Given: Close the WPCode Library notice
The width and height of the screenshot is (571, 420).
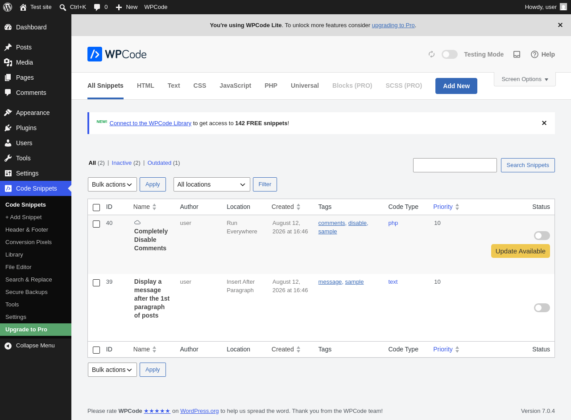Looking at the screenshot, I should click(544, 123).
